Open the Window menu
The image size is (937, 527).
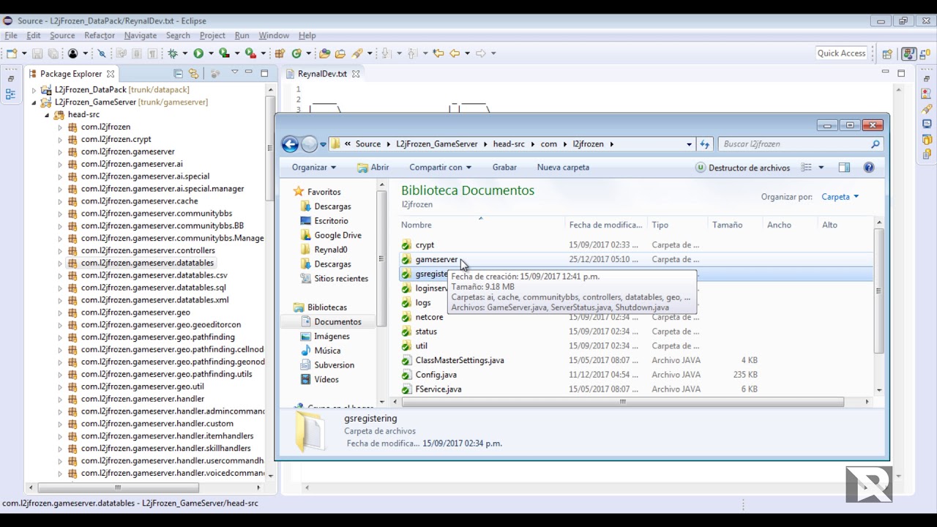tap(274, 35)
